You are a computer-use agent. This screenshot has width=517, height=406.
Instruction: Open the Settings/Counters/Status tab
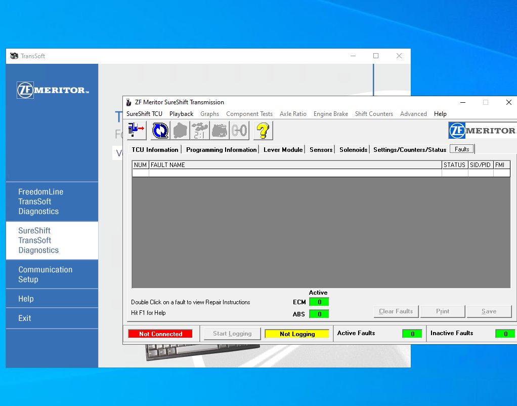[409, 149]
